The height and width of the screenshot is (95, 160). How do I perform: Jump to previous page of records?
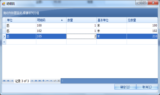[x=8, y=81]
